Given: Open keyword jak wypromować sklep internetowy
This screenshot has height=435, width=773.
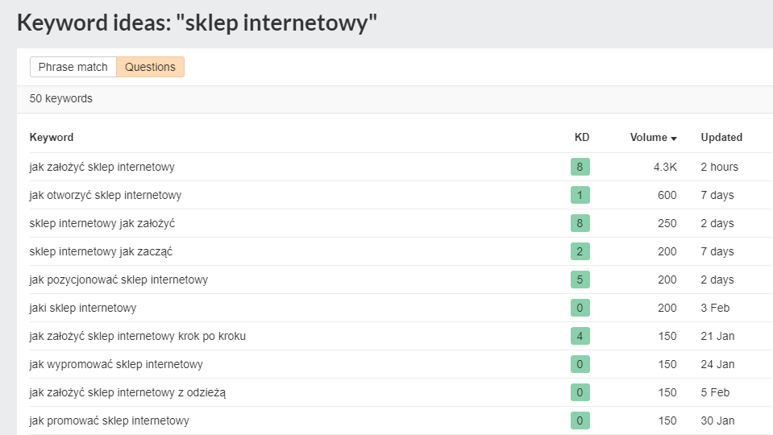Looking at the screenshot, I should point(116,364).
